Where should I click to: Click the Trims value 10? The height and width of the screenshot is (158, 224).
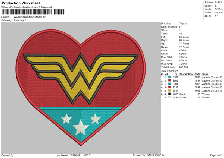click(x=180, y=34)
